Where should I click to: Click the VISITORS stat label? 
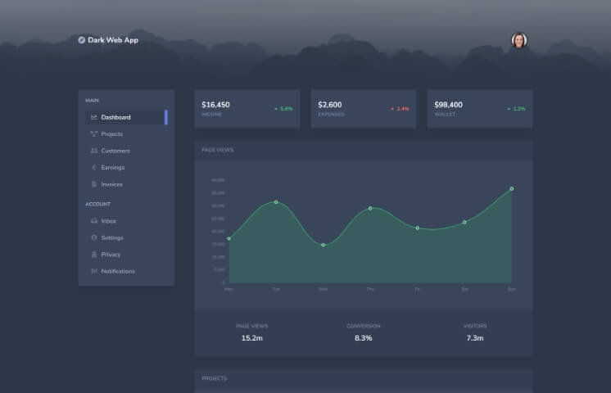click(x=475, y=326)
